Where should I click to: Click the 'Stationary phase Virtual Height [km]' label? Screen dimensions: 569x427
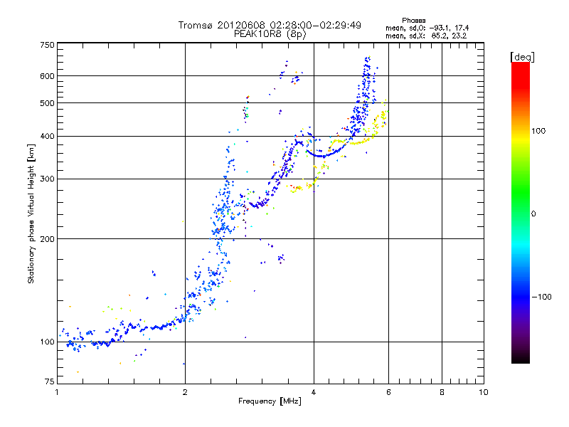(x=31, y=214)
